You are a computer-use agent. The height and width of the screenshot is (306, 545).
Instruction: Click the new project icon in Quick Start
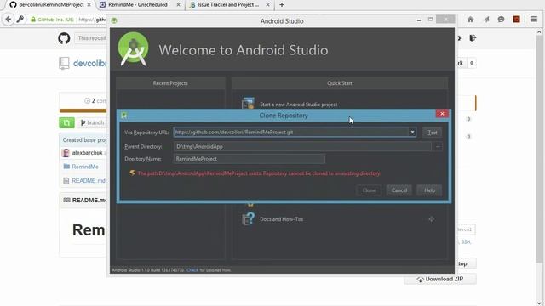pos(248,104)
